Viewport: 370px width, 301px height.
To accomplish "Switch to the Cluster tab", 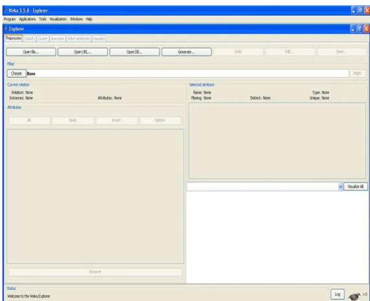I will click(43, 38).
